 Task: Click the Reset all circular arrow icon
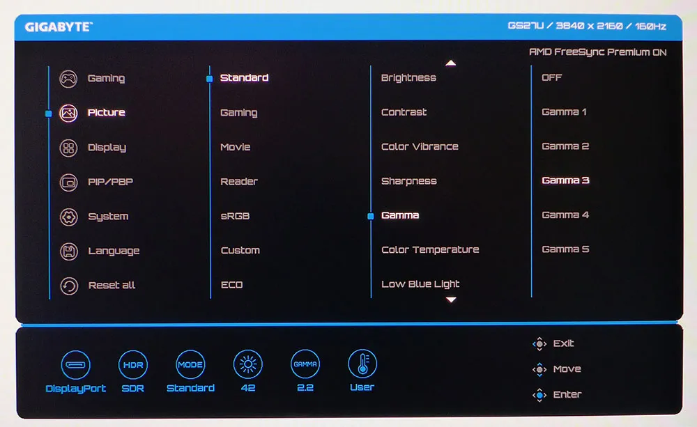[68, 286]
